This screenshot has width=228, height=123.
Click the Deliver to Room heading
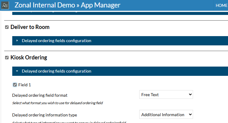(x=30, y=27)
